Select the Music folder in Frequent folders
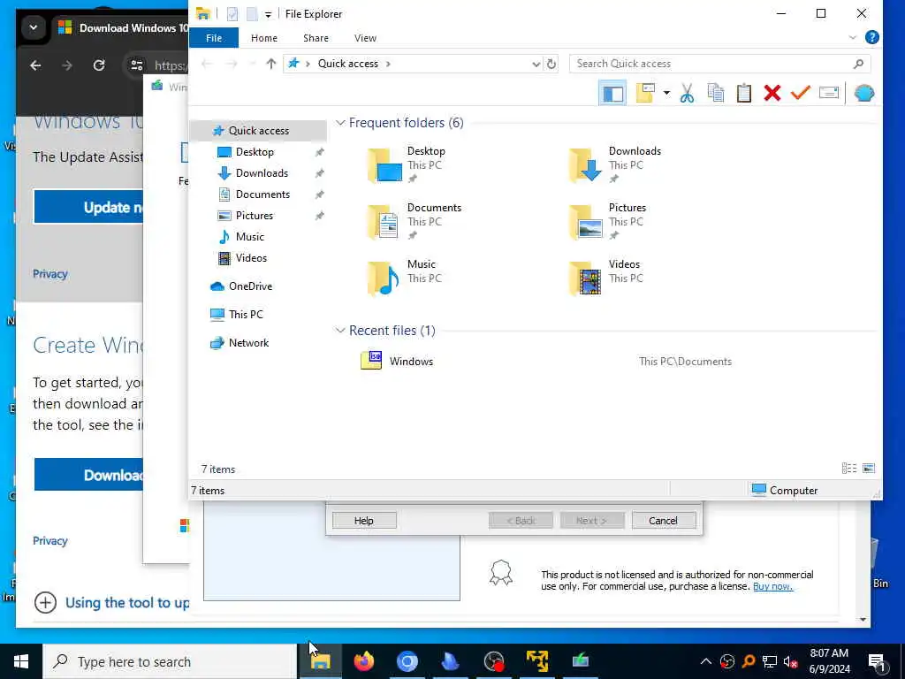 [405, 278]
